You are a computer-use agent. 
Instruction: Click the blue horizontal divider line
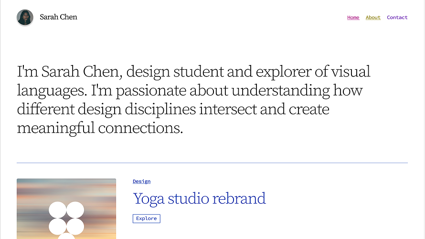[212, 163]
